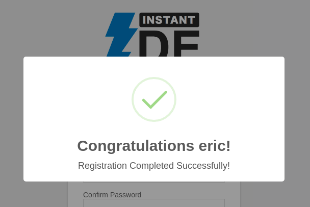Click the "Confirm Password" field label
The width and height of the screenshot is (310, 207).
(x=112, y=195)
